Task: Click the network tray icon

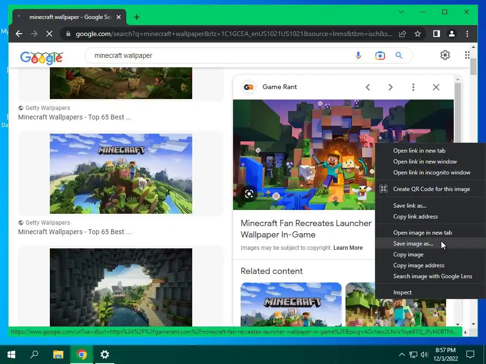Action: click(413, 355)
